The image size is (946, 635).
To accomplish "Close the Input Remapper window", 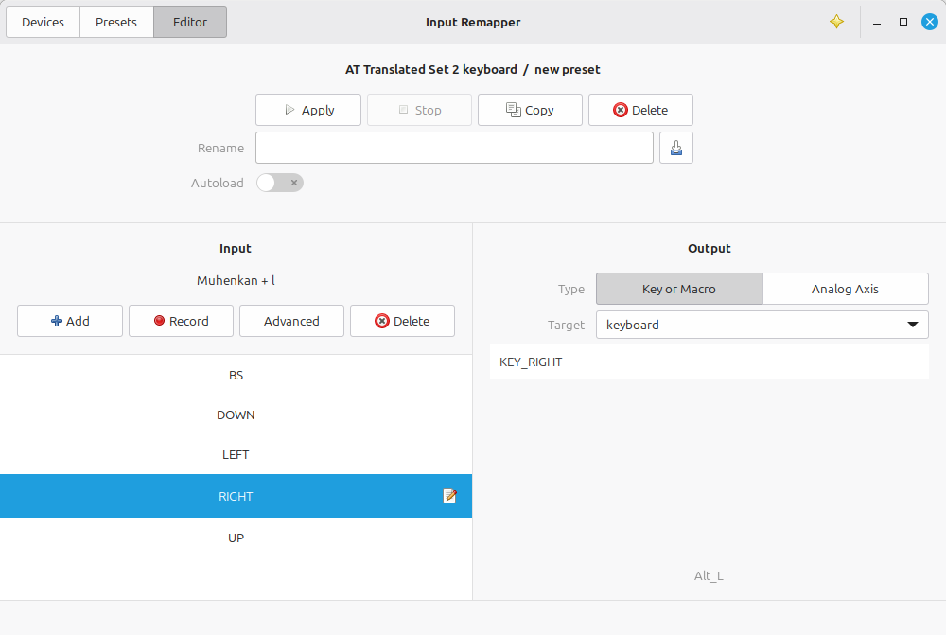I will 930,23.
